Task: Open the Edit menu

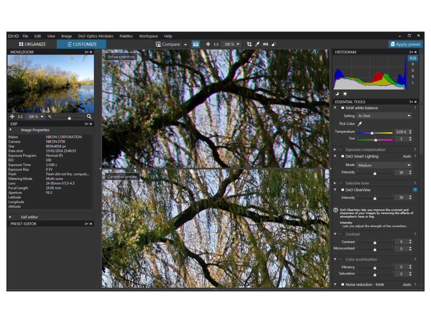Action: coord(38,36)
